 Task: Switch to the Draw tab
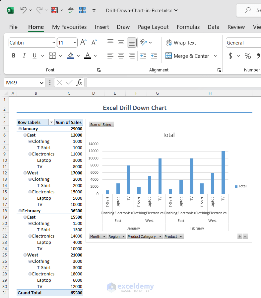point(123,27)
